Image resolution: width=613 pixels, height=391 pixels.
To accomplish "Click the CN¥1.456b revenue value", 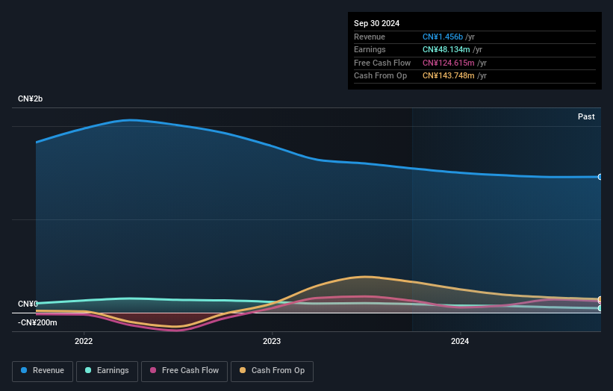I will (x=443, y=37).
